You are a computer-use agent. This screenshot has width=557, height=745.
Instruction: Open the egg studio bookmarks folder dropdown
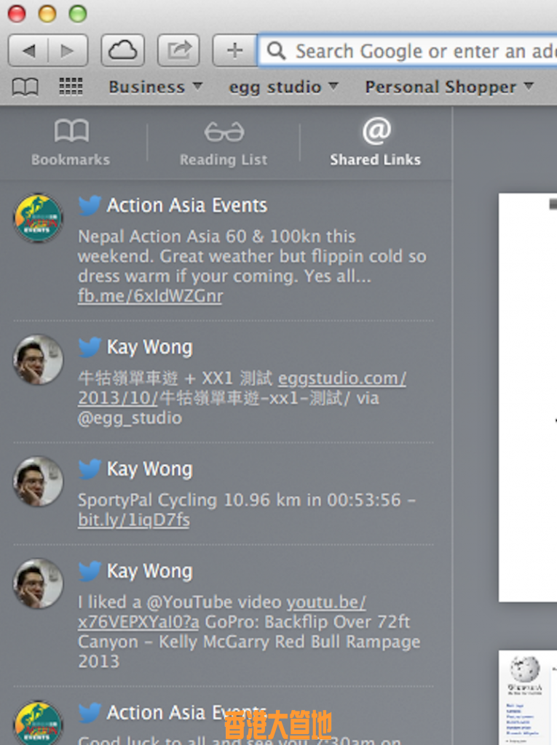tap(283, 87)
